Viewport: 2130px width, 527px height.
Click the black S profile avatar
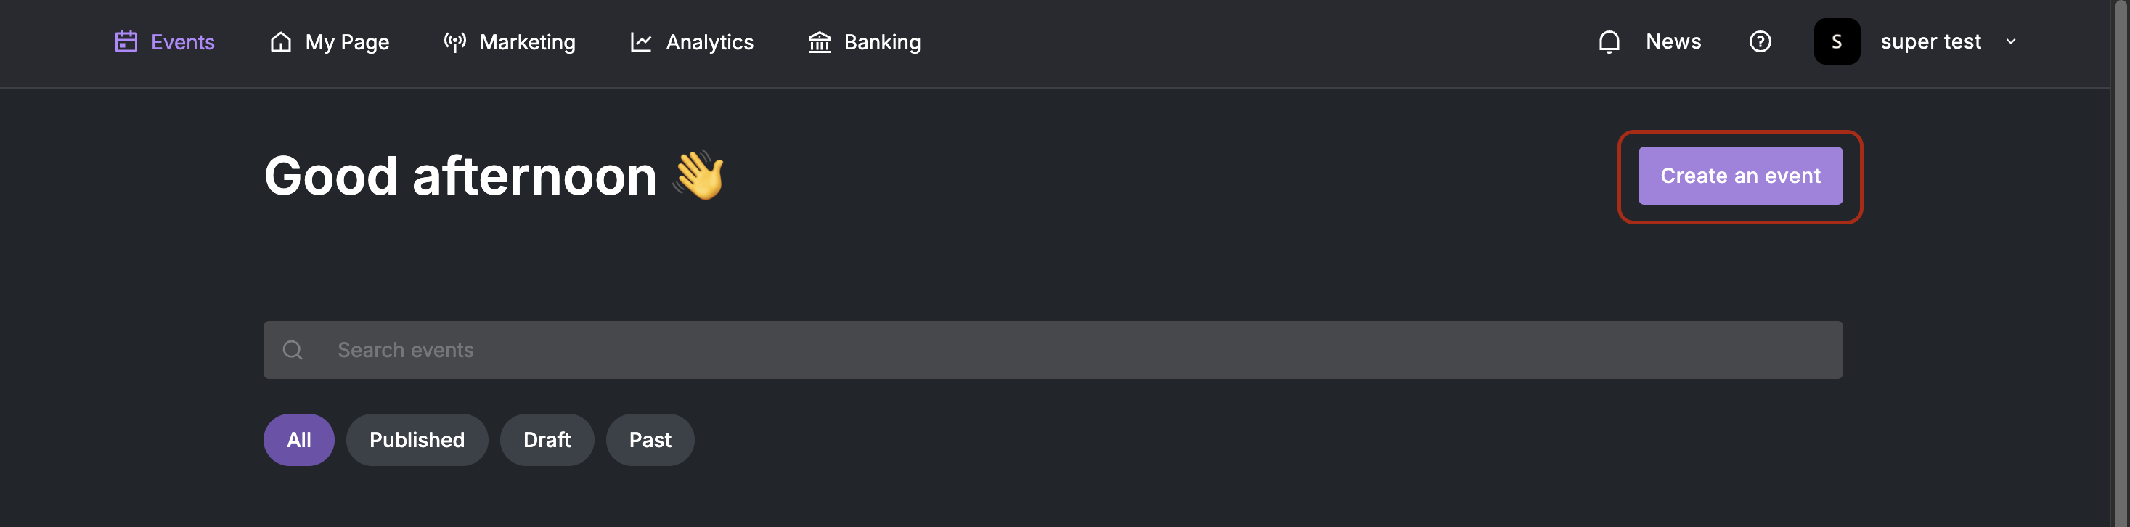(x=1837, y=41)
